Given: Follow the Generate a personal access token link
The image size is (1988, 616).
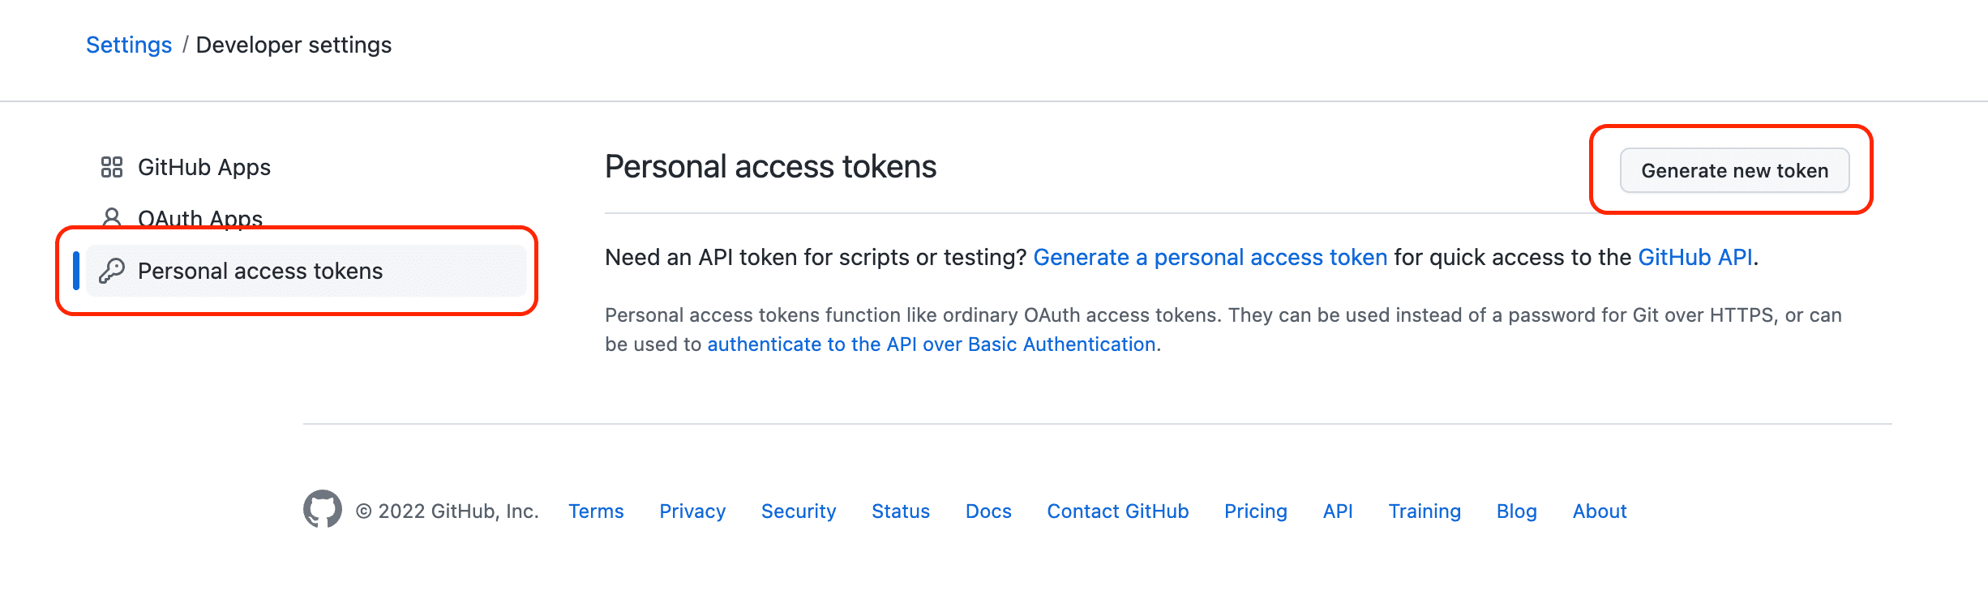Looking at the screenshot, I should (x=1210, y=258).
